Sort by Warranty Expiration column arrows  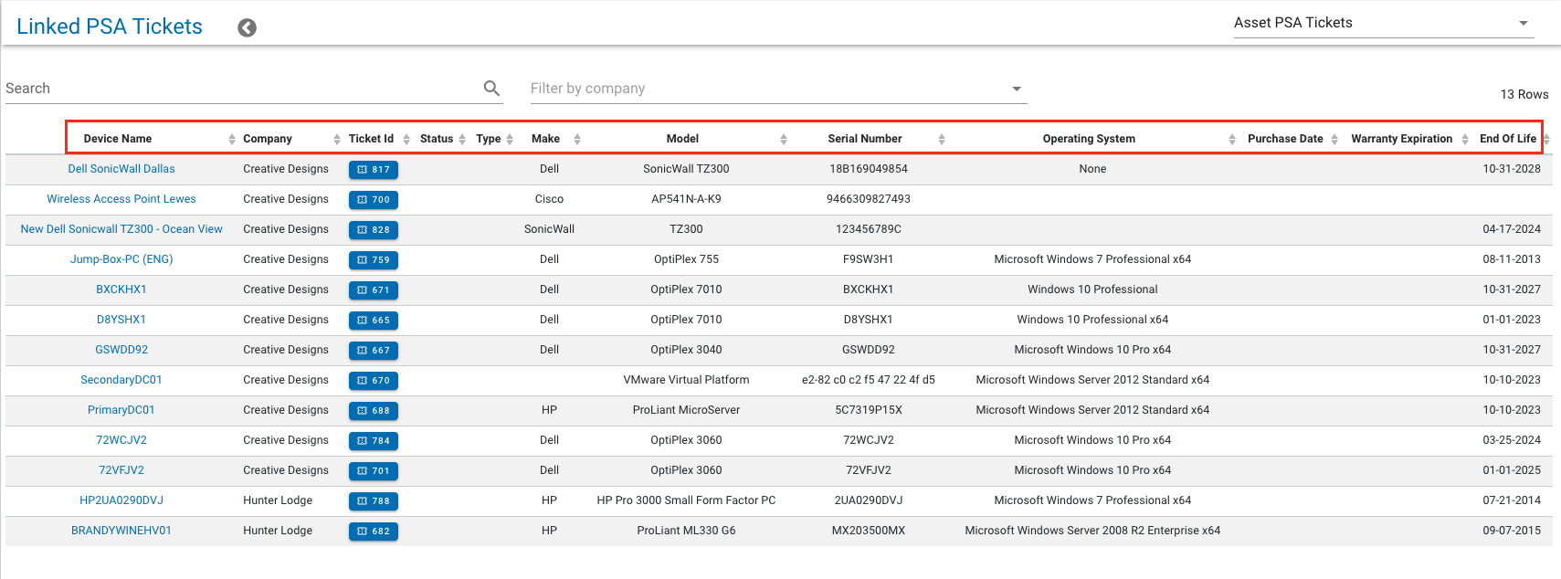(1465, 139)
